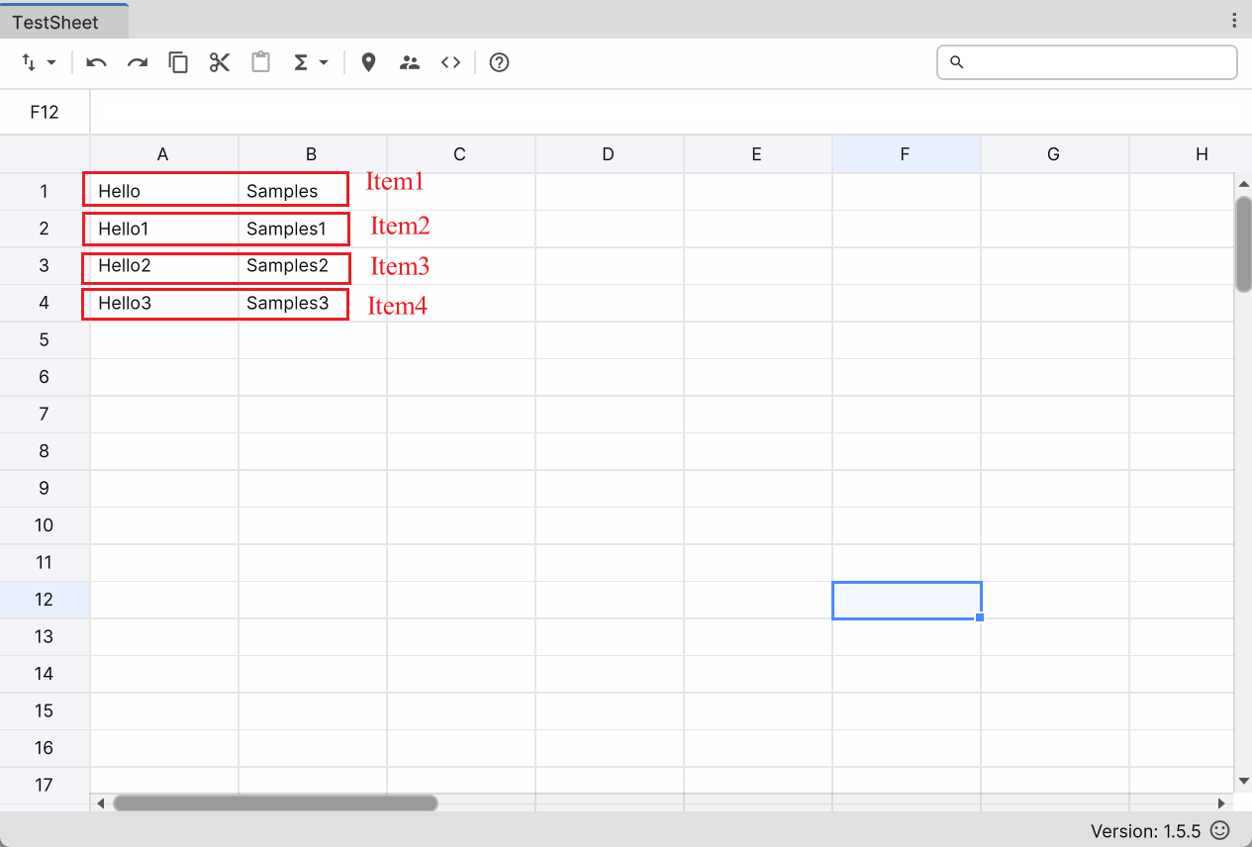Select row 8 header
Image resolution: width=1252 pixels, height=847 pixels.
coord(45,451)
